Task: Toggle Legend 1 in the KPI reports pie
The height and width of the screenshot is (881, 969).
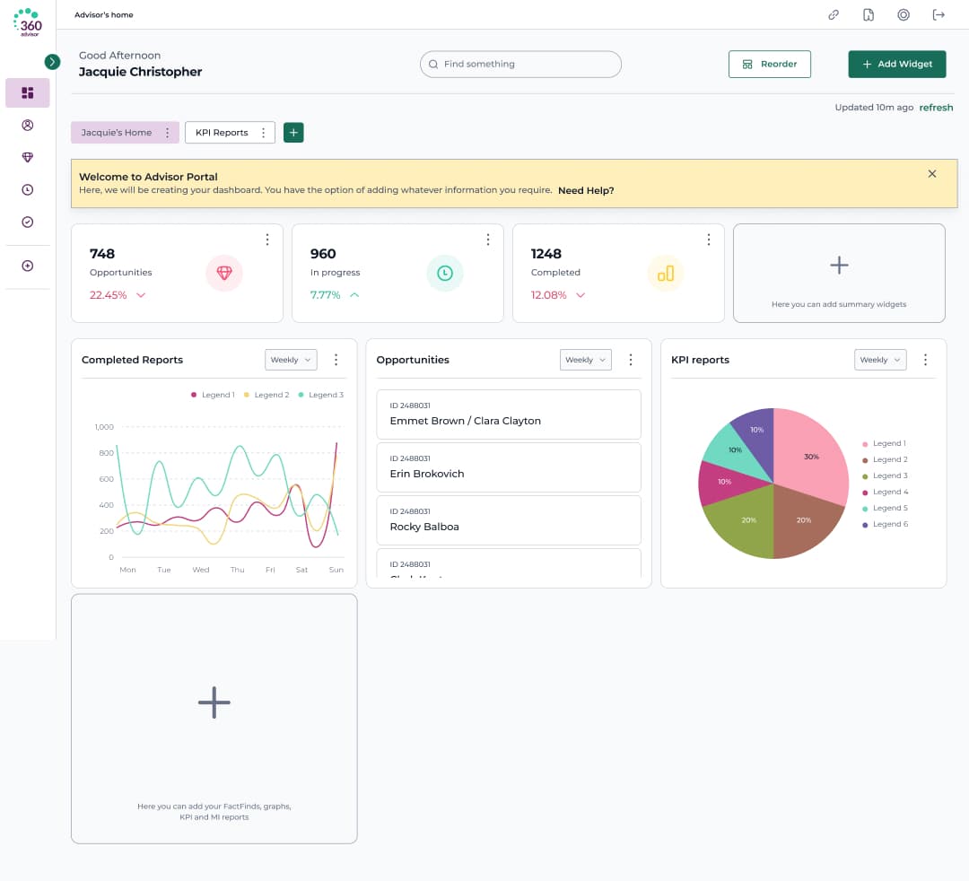Action: pyautogui.click(x=885, y=443)
